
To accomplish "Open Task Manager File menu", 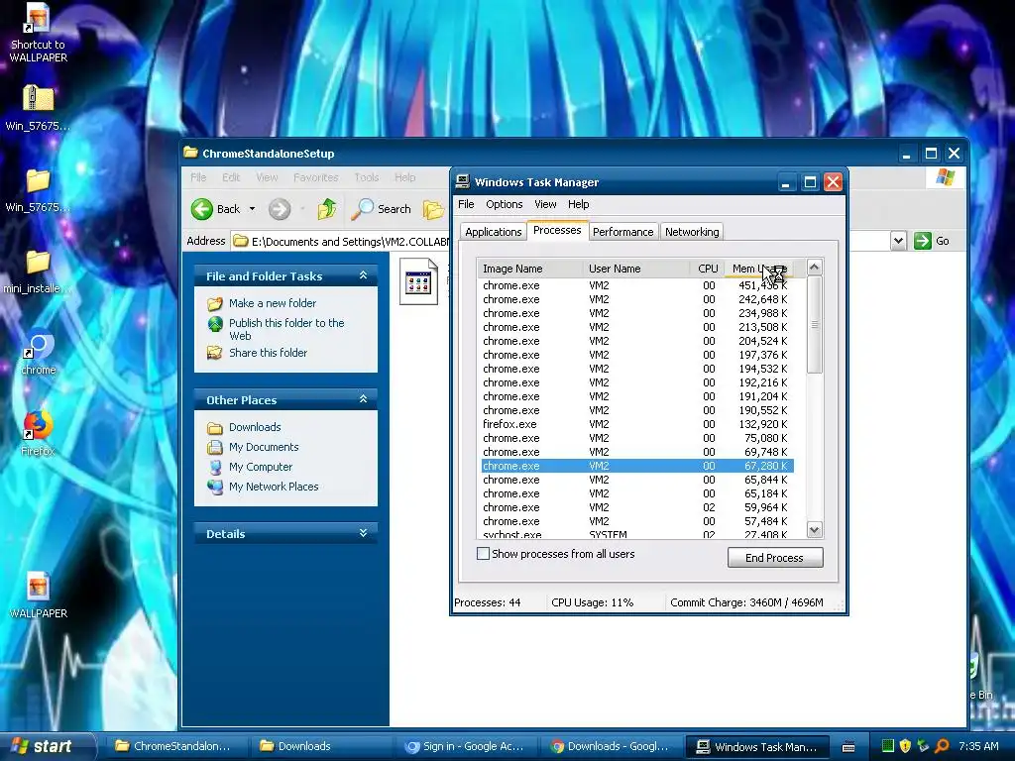I will (x=466, y=204).
